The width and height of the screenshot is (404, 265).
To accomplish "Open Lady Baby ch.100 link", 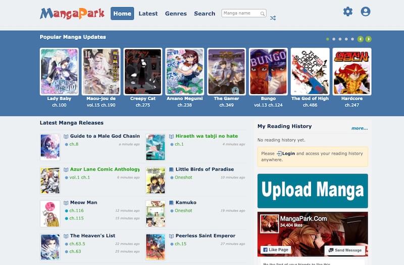I will pos(59,105).
